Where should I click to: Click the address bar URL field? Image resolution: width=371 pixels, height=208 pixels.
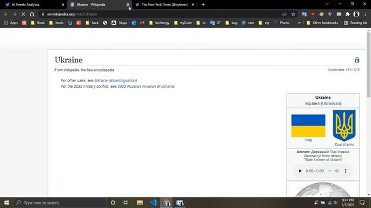[161, 14]
